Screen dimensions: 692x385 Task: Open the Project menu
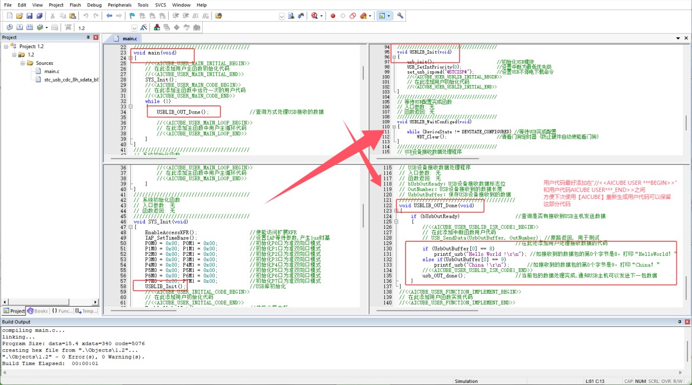[56, 5]
